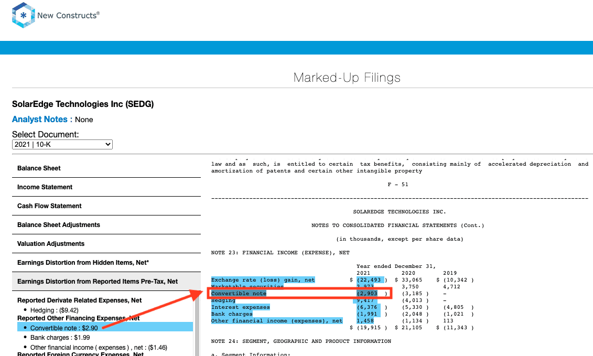Click highlighted Interest expenses label in filing
Screen dimensions: 593x356
[x=241, y=307]
